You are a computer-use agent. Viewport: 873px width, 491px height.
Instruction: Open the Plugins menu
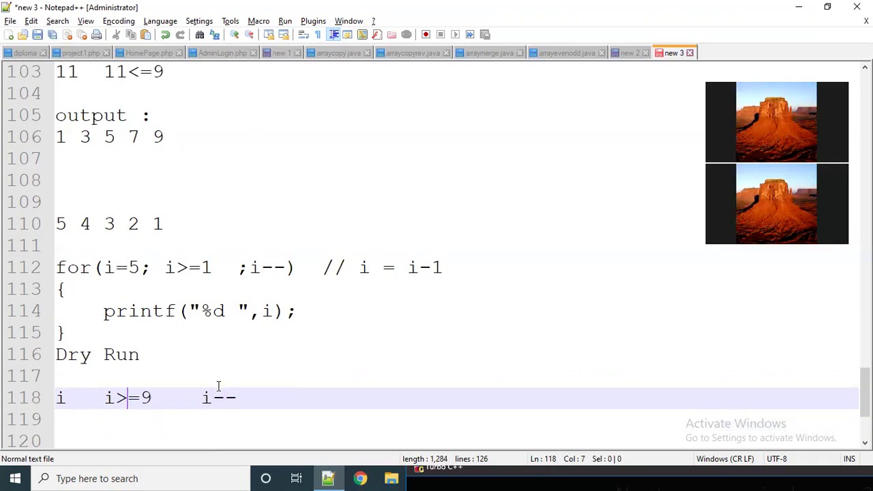313,20
